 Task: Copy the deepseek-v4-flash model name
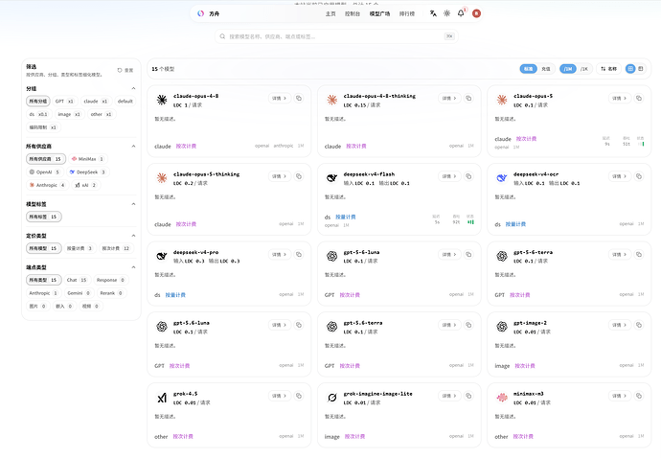(x=468, y=176)
